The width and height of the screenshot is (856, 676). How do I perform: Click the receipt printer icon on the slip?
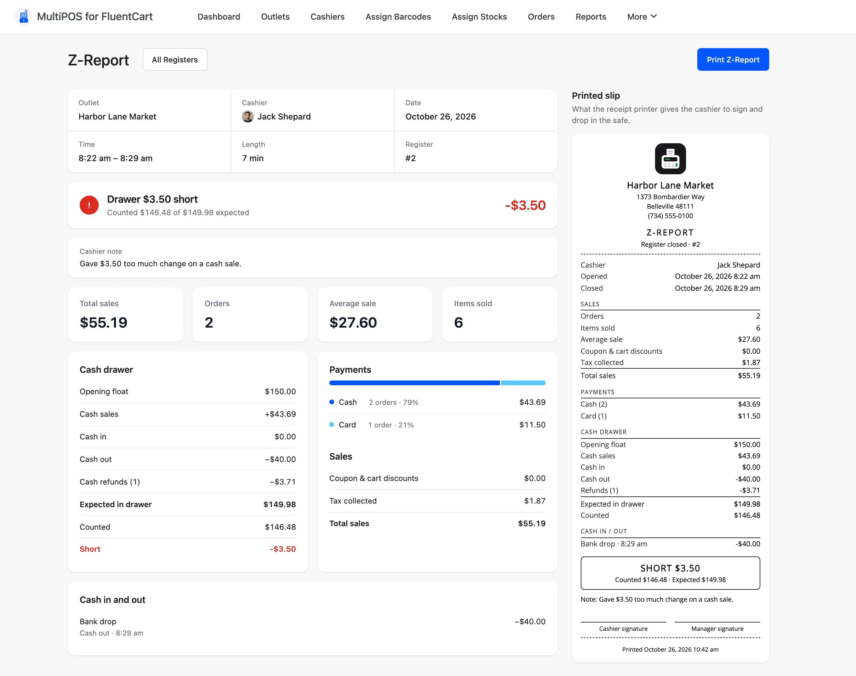click(x=670, y=159)
